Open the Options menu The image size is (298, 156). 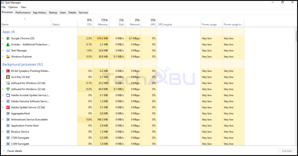pos(13,7)
